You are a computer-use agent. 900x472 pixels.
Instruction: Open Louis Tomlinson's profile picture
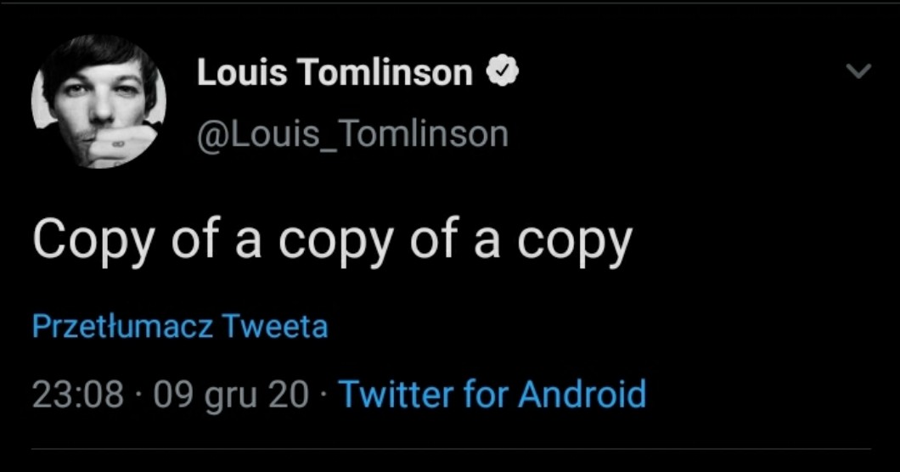98,102
